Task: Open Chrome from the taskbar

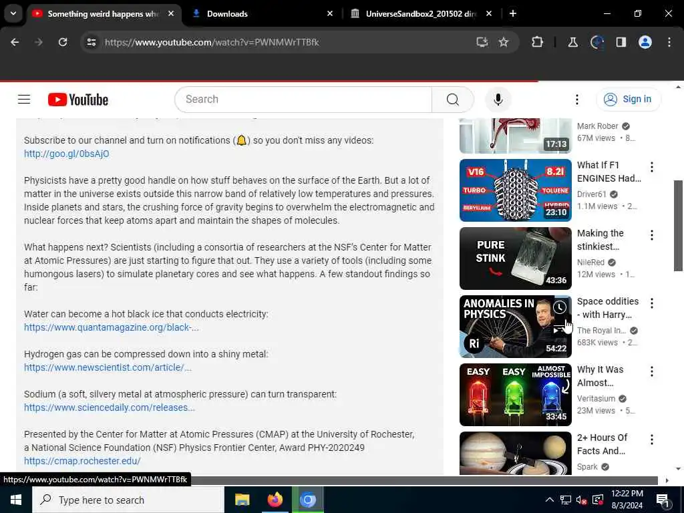Action: pyautogui.click(x=307, y=500)
